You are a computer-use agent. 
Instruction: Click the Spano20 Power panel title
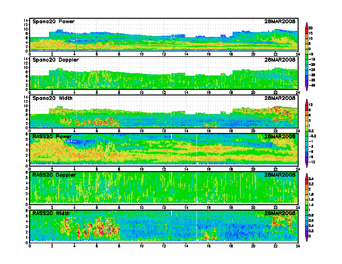53,22
